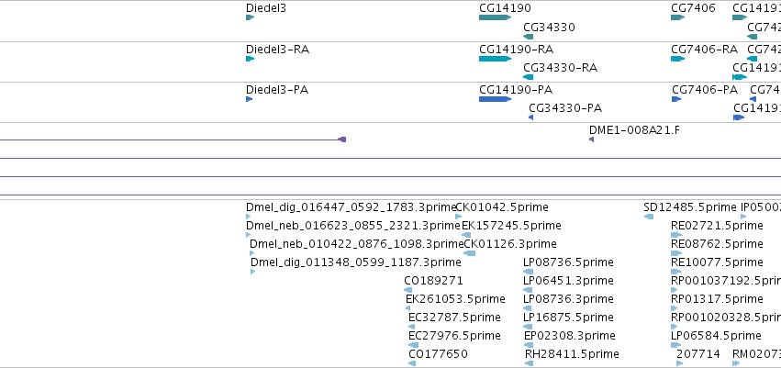Viewport: 781px width, 368px height.
Task: Click the purple arrowhead ending the long line
Action: pos(342,139)
